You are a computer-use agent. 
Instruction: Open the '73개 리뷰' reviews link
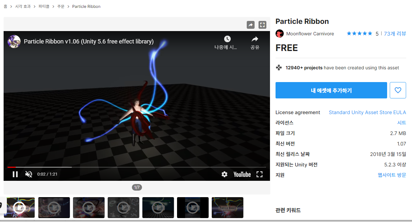[x=395, y=34]
